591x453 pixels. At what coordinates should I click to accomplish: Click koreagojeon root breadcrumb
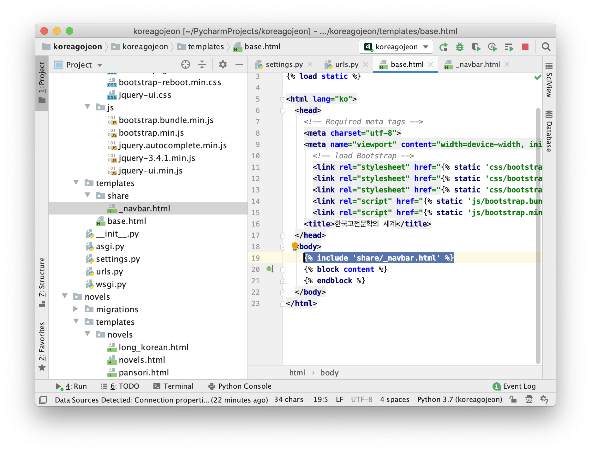click(72, 47)
